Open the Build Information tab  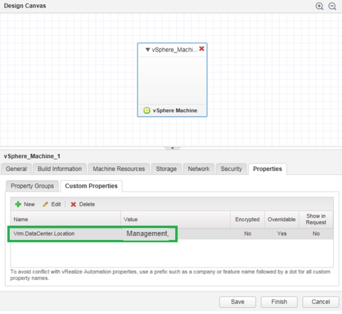[59, 169]
